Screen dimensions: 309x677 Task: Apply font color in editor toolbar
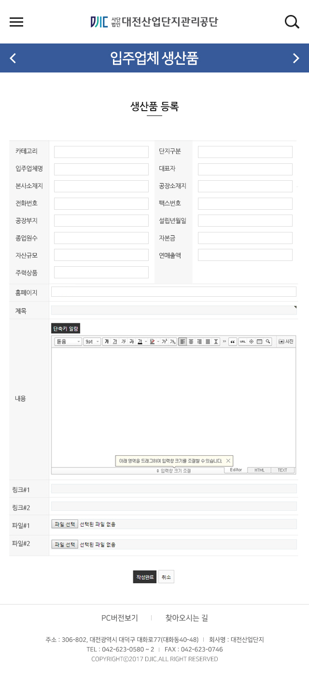(x=140, y=341)
